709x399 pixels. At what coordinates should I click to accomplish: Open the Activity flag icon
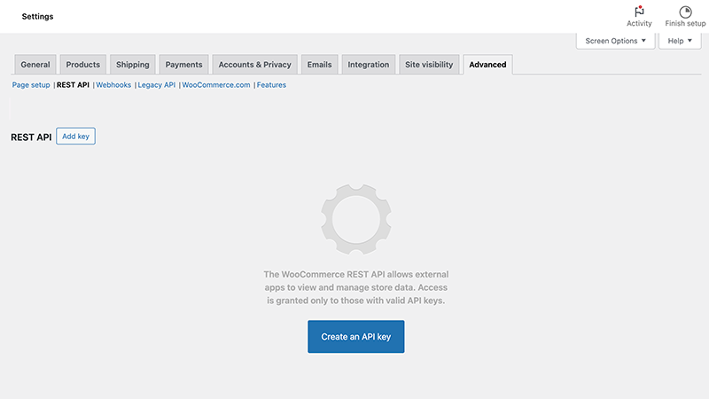[639, 12]
